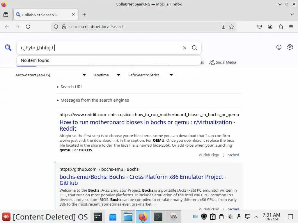
Task: Open clipboard tray icon
Action: coord(221,217)
